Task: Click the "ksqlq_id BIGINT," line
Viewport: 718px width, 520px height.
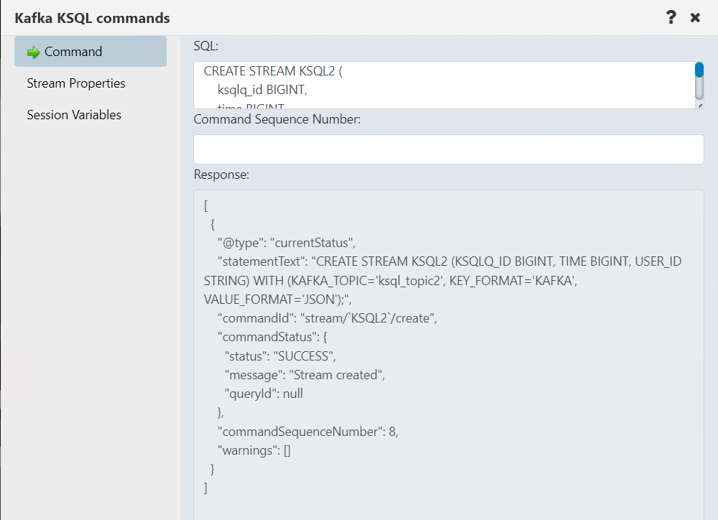Action: click(x=262, y=90)
